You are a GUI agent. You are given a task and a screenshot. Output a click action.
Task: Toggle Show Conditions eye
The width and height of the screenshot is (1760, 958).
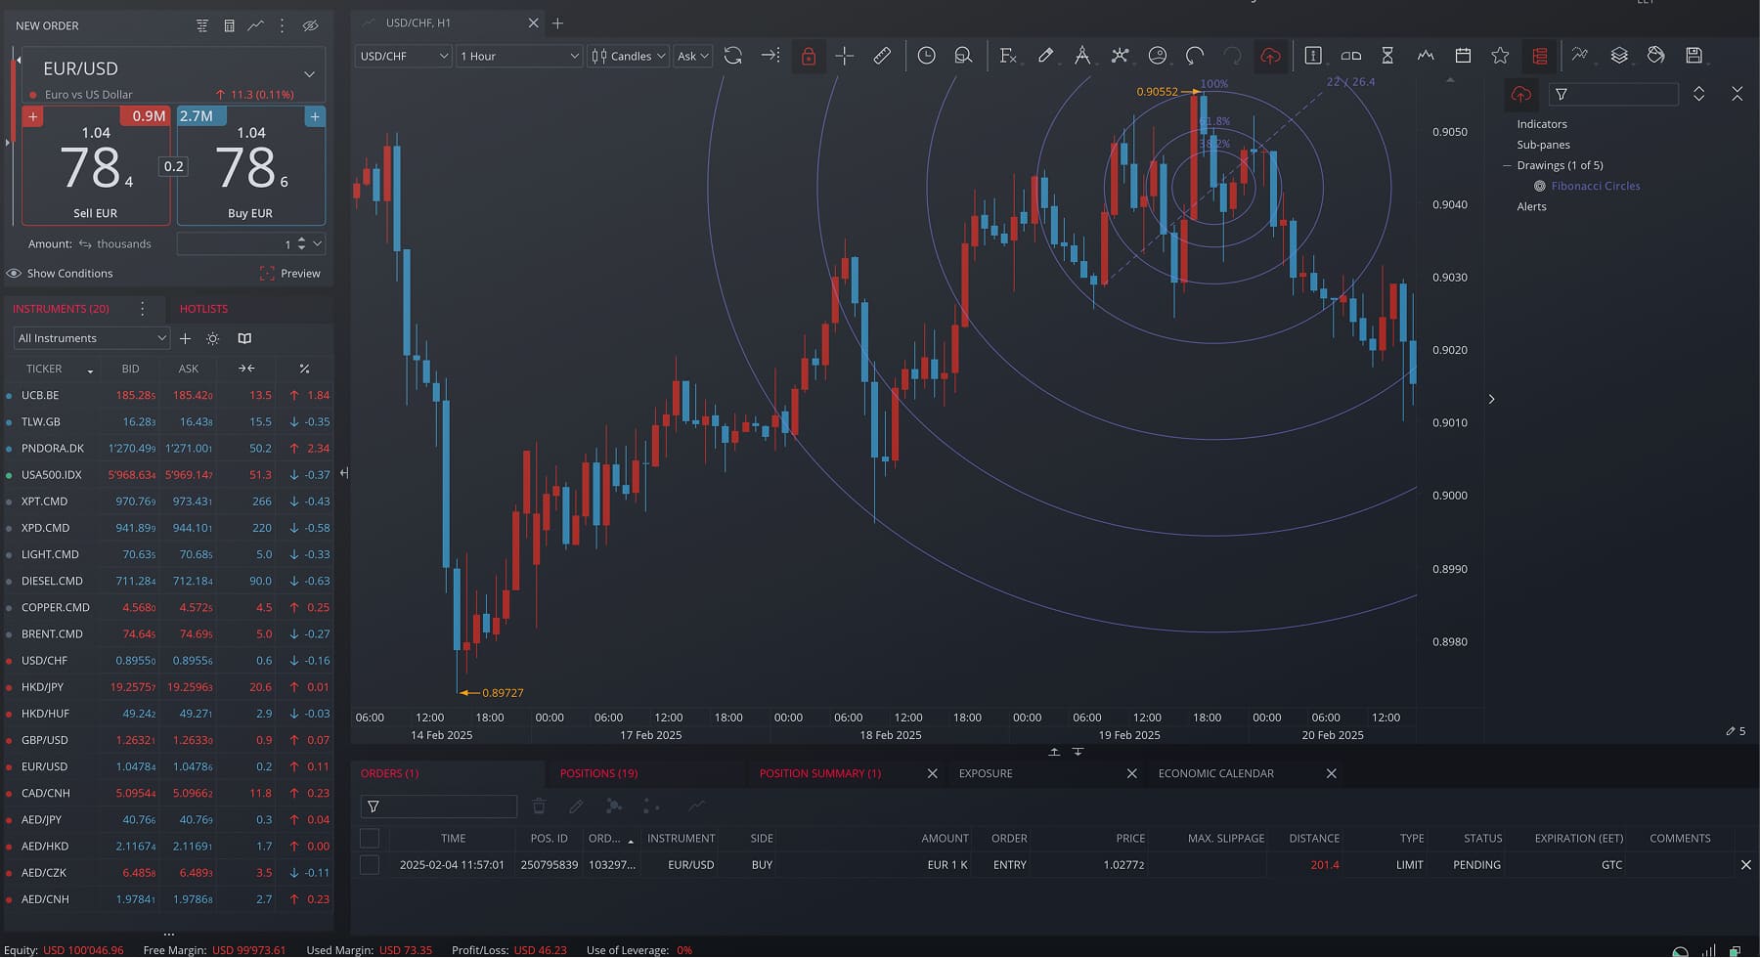(x=14, y=274)
